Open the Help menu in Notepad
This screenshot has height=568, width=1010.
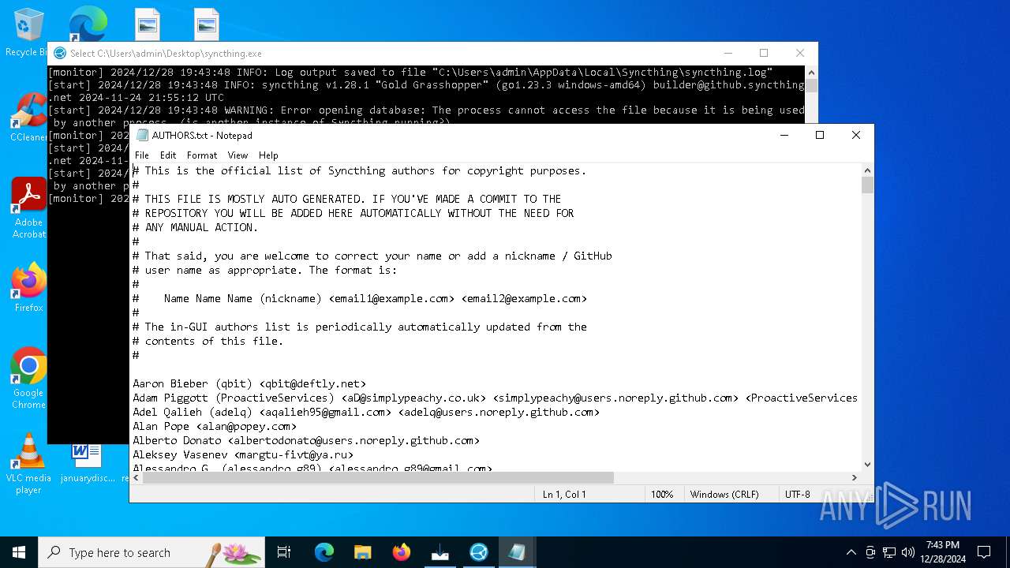click(268, 155)
